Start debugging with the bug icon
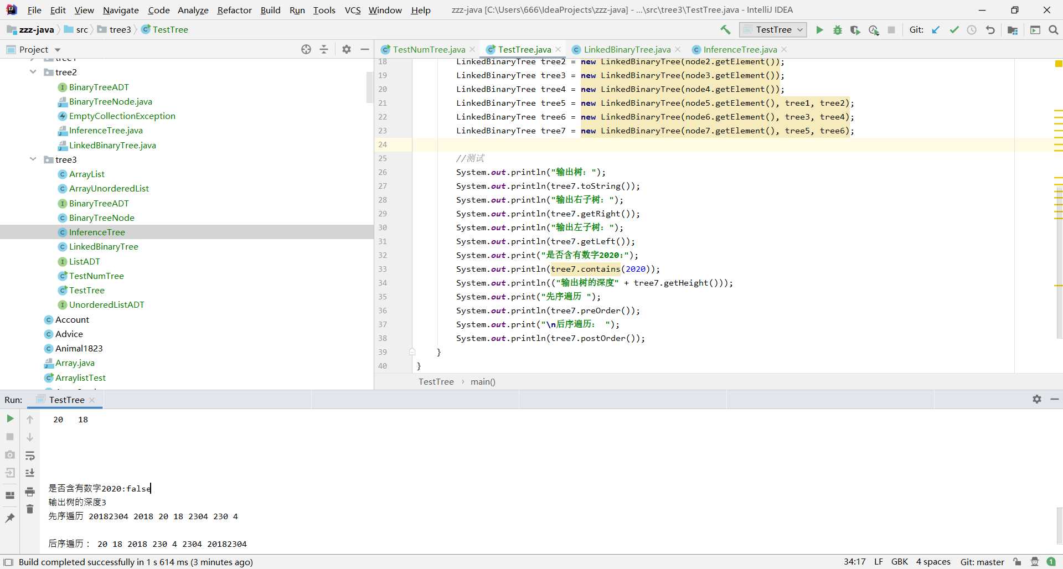1063x569 pixels. point(838,30)
